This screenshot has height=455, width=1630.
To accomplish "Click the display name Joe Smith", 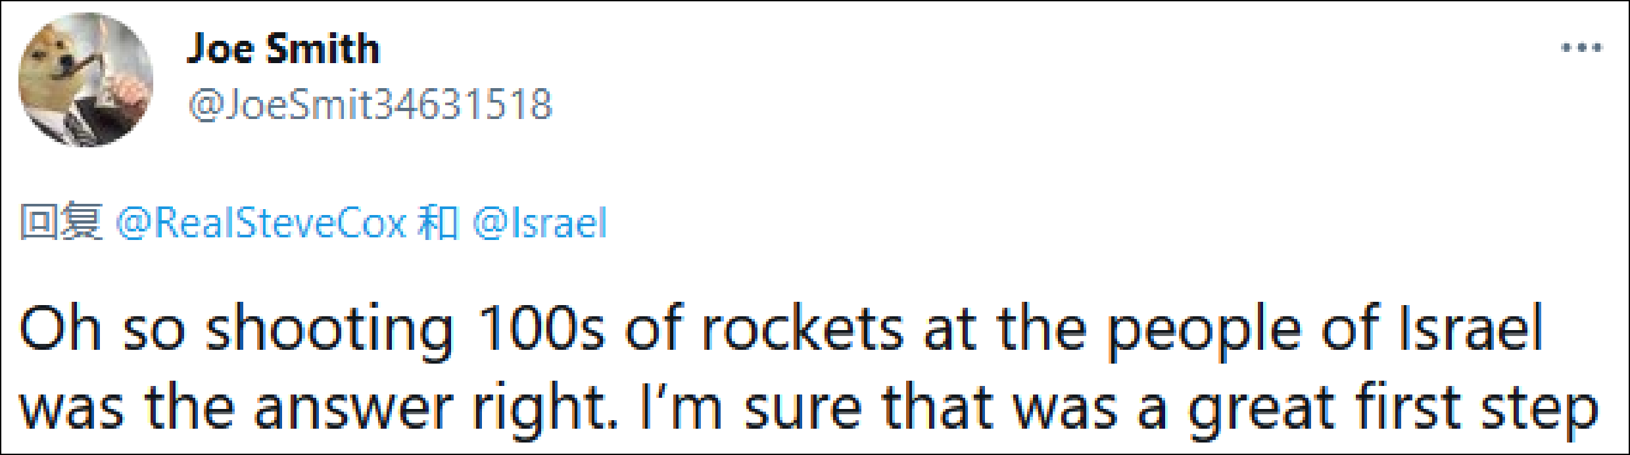I will pyautogui.click(x=283, y=49).
